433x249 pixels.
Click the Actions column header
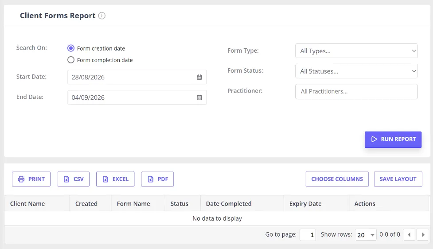(x=389, y=204)
